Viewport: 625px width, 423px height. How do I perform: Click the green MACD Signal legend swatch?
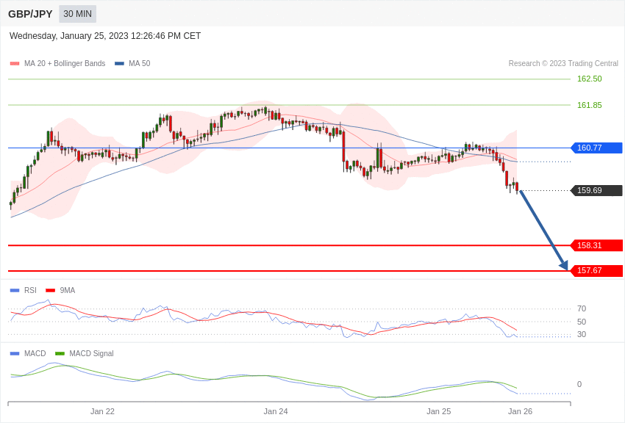60,353
